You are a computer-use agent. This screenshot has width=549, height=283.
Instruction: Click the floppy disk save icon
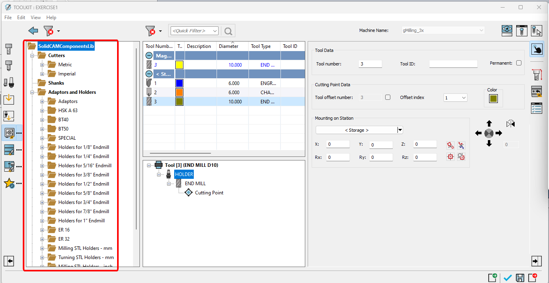[520, 278]
